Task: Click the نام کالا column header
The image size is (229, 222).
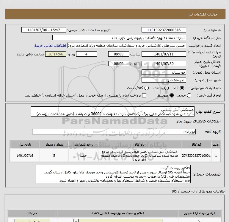Action: tap(139, 145)
